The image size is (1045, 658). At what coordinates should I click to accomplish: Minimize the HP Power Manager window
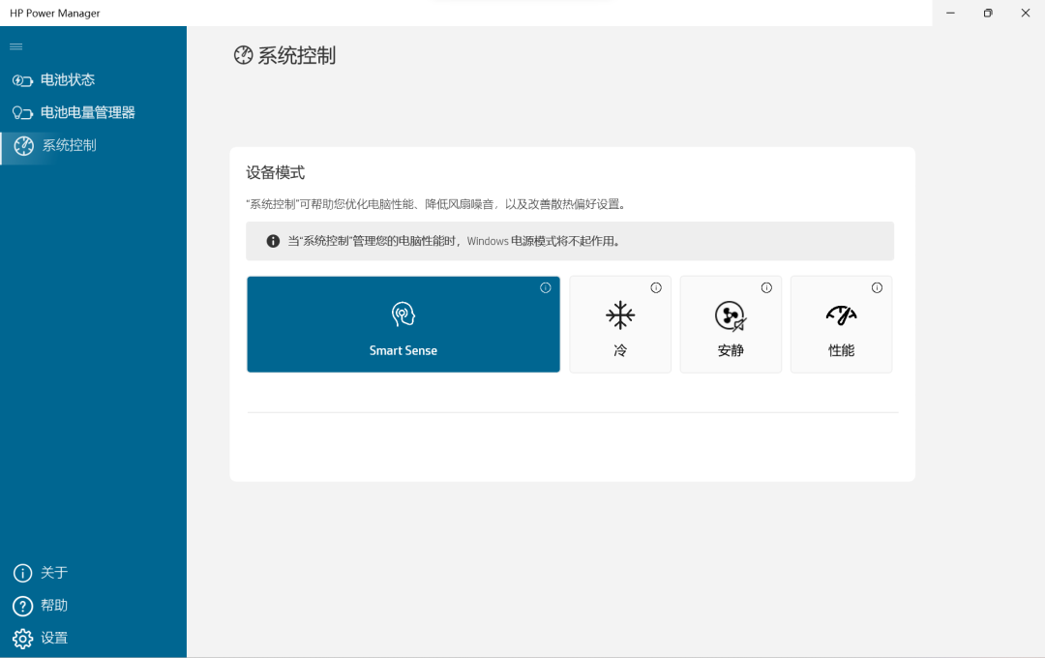tap(950, 14)
